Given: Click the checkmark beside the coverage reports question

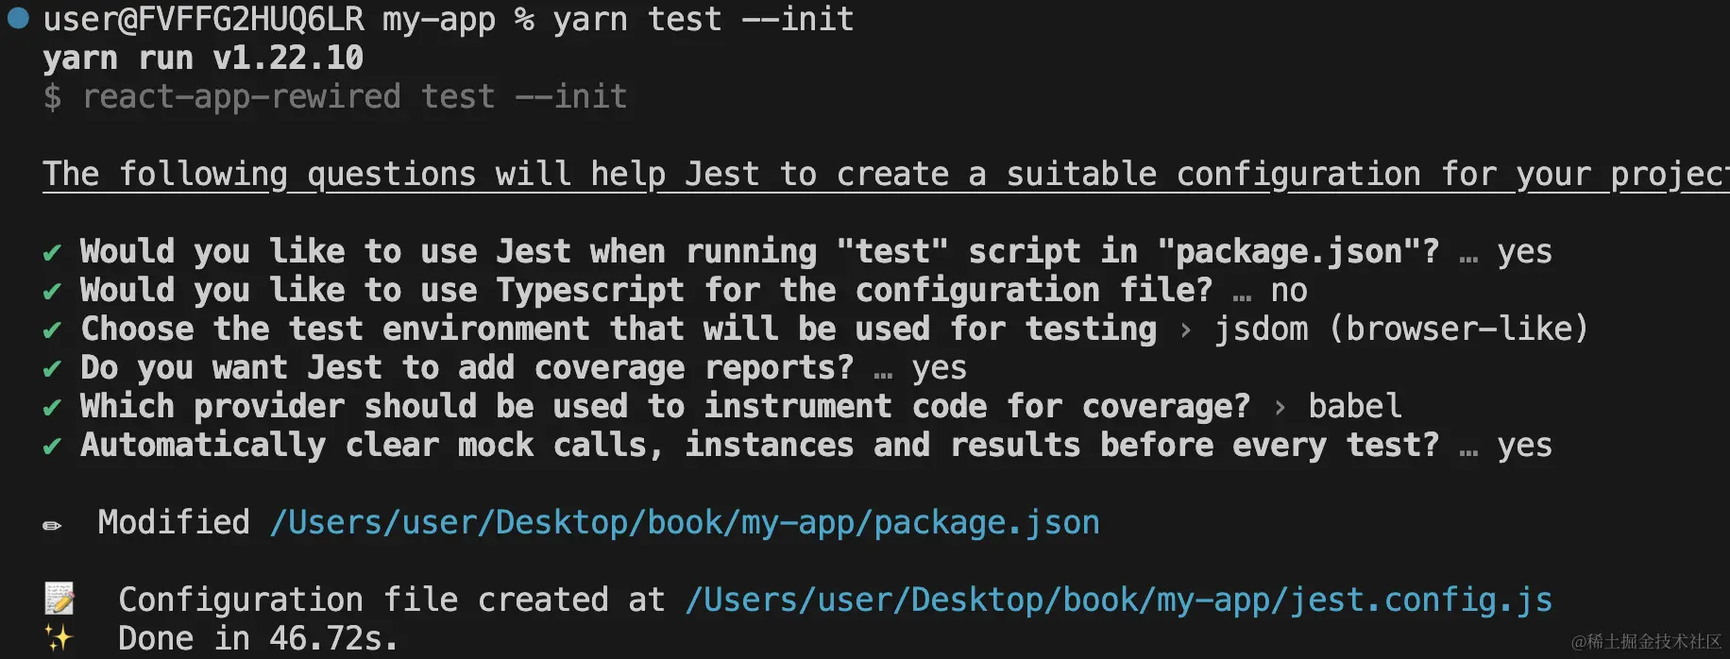Looking at the screenshot, I should 52,369.
